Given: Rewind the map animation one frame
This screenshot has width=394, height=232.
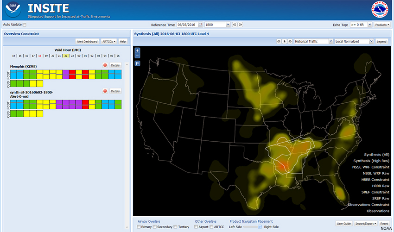Looking at the screenshot, I should (279, 41).
